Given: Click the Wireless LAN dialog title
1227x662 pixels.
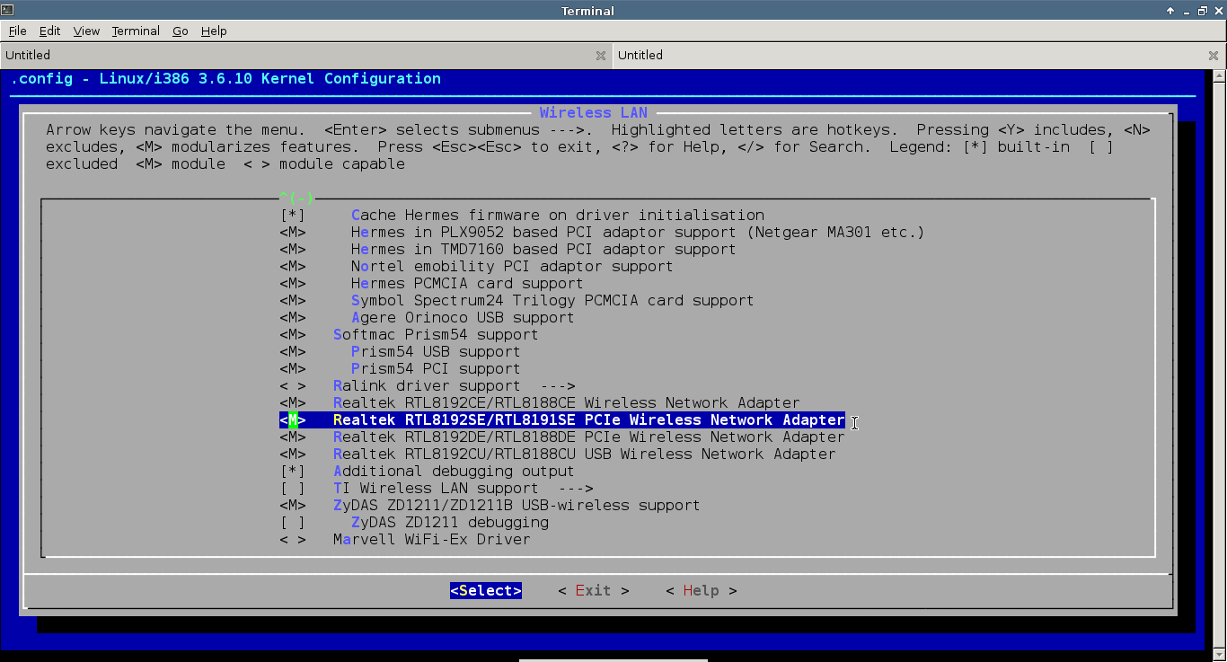Looking at the screenshot, I should tap(594, 112).
